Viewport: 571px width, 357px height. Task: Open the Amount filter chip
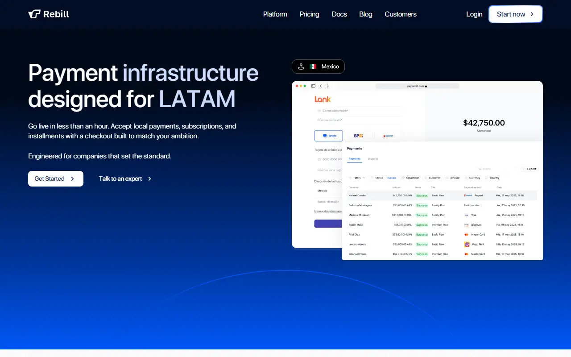(x=452, y=178)
